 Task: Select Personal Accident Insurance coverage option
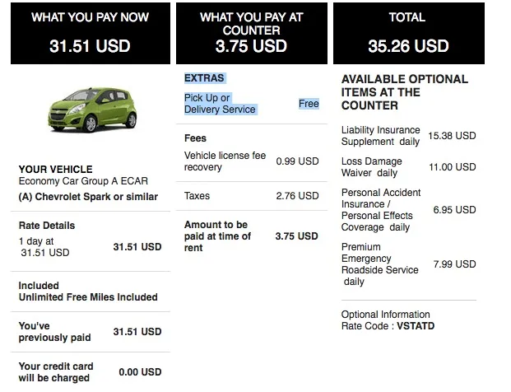click(x=408, y=210)
